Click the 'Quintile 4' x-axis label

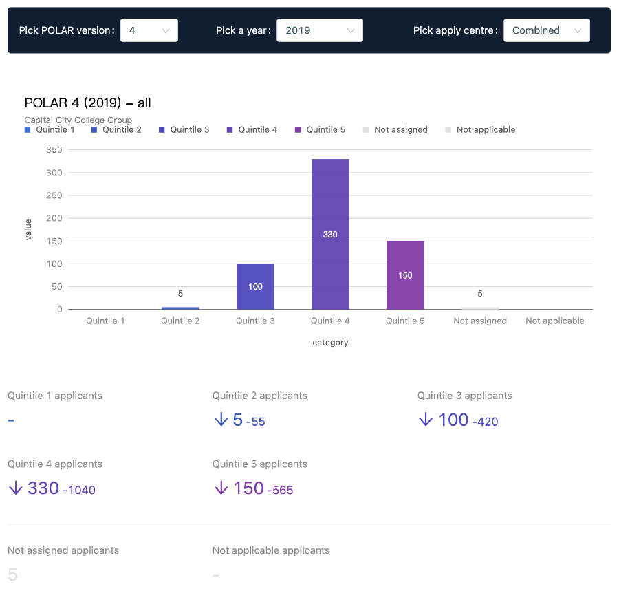[330, 321]
